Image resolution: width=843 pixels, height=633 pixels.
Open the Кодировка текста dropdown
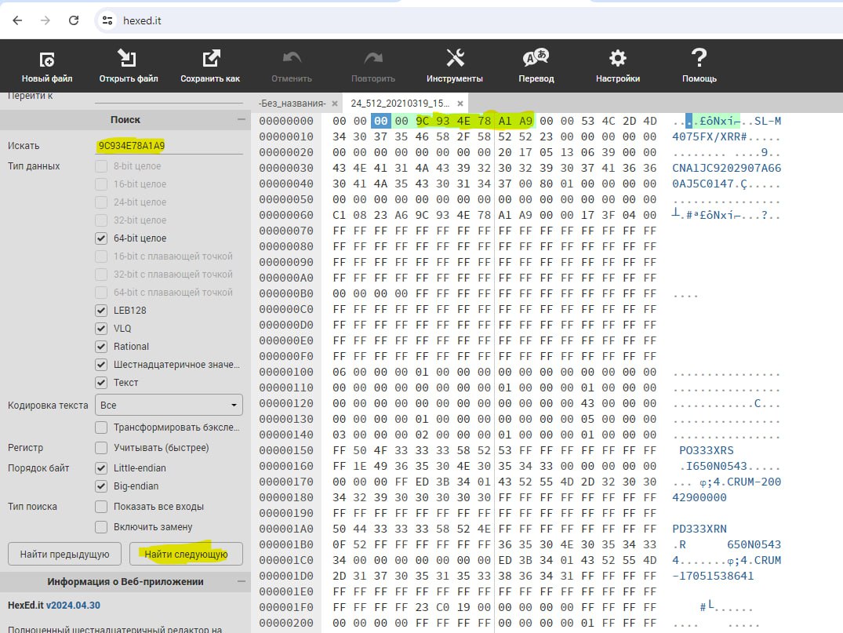tap(169, 406)
